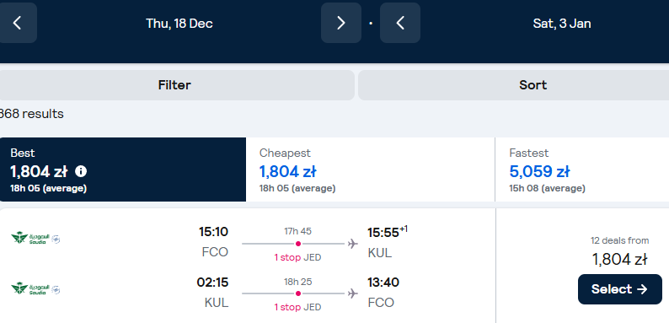Screen dimensions: 669x323
Task: Advance departure date with next arrow
Action: click(x=341, y=23)
